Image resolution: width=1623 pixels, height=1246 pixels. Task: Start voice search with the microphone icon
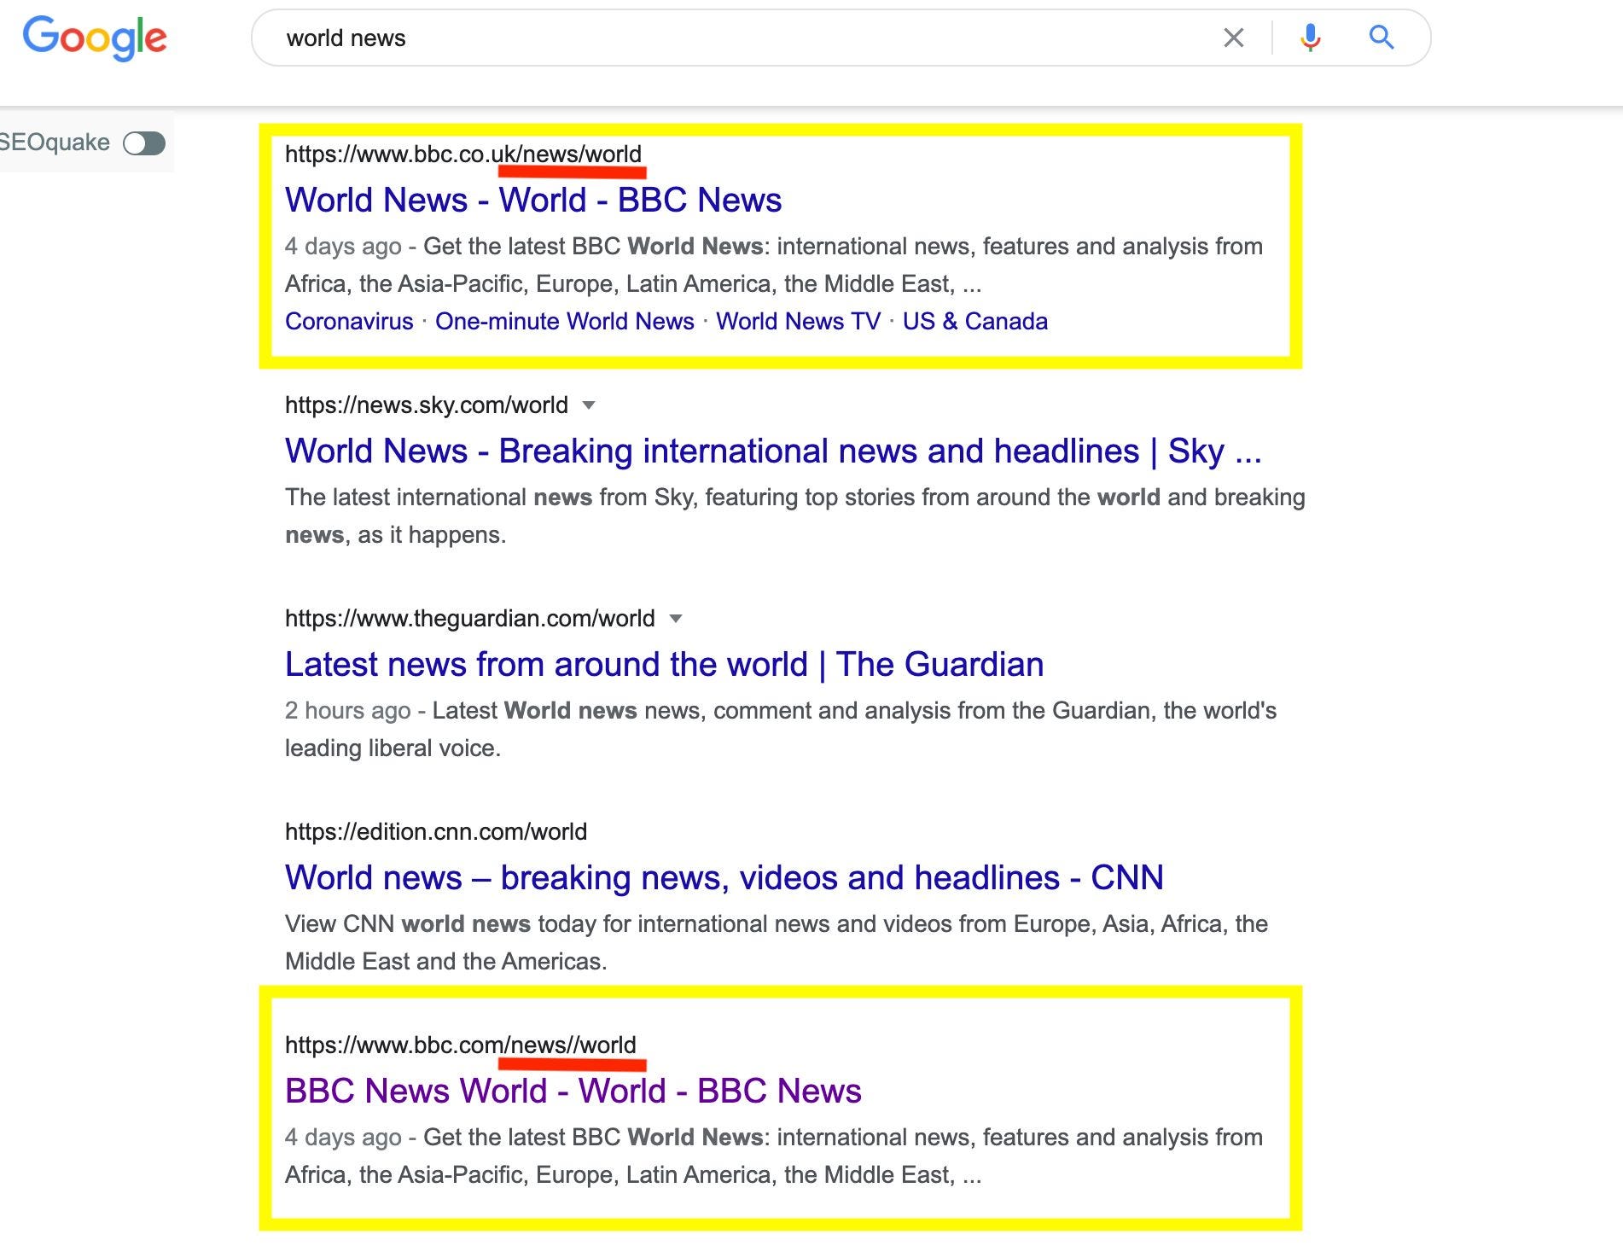coord(1310,38)
